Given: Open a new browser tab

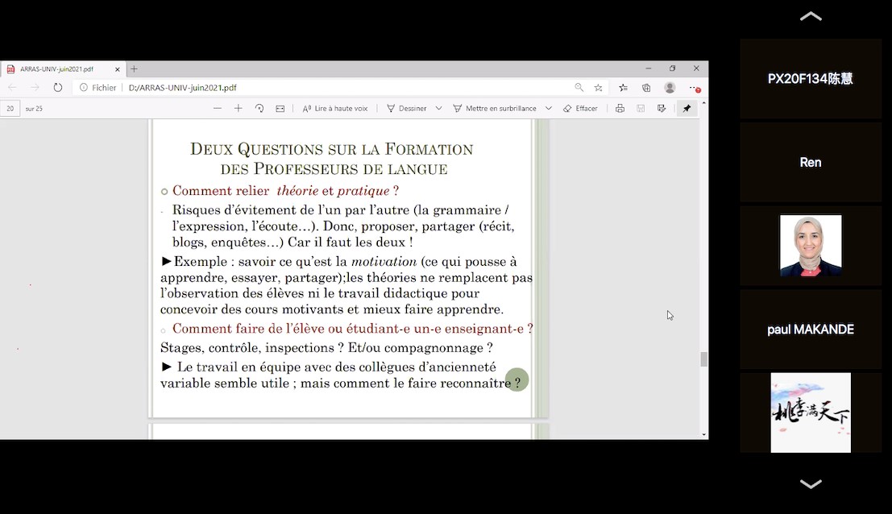Looking at the screenshot, I should (x=135, y=69).
